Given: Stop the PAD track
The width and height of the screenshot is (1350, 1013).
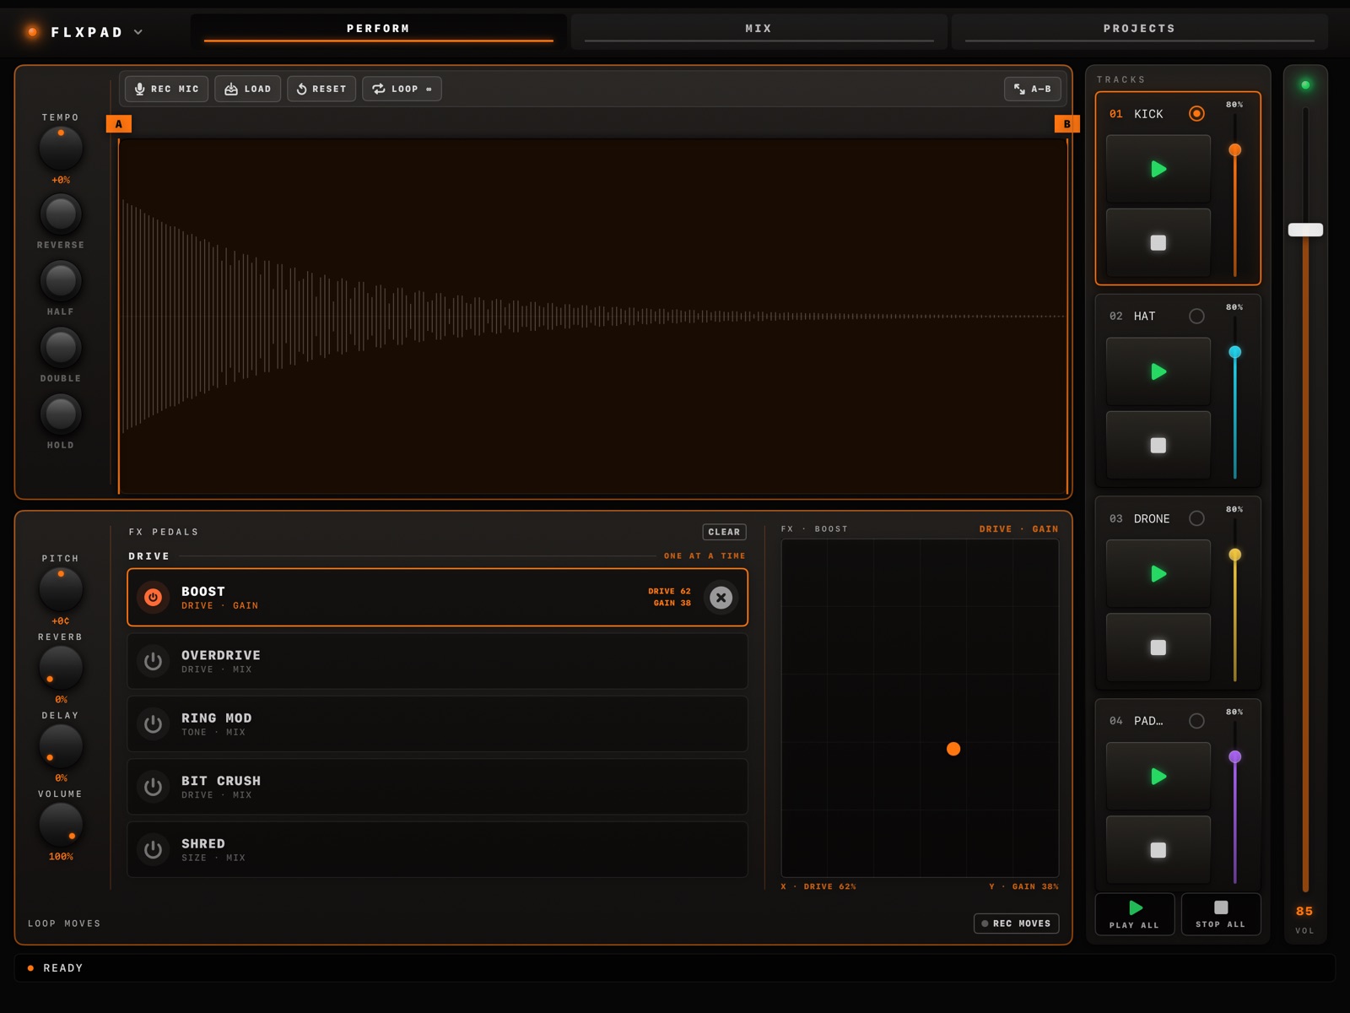Looking at the screenshot, I should click(x=1158, y=850).
